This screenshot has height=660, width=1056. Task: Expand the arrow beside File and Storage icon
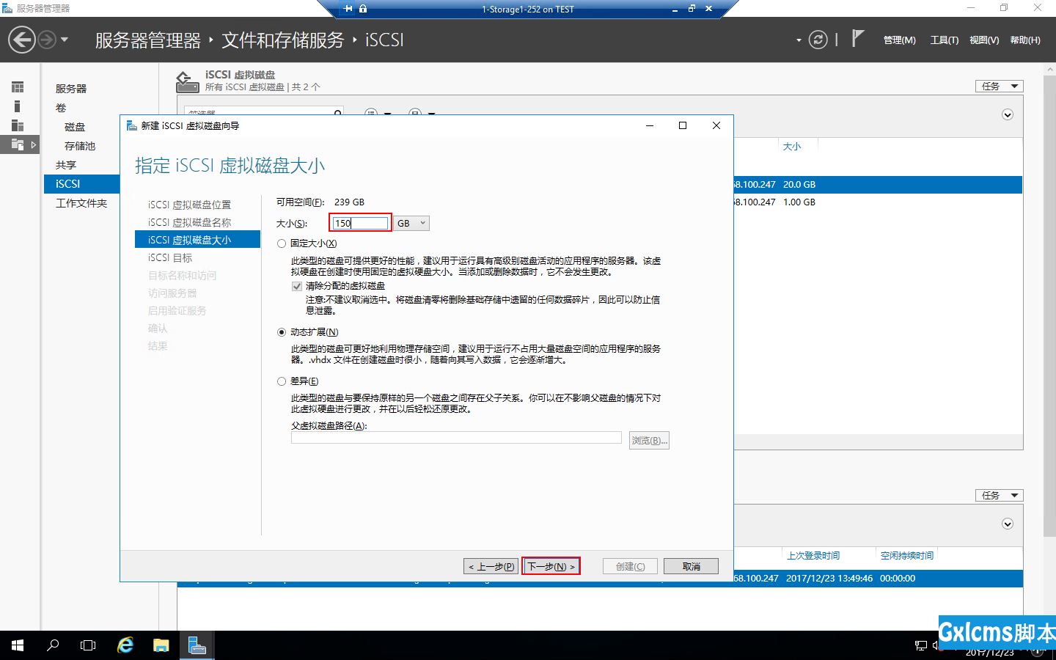[34, 144]
